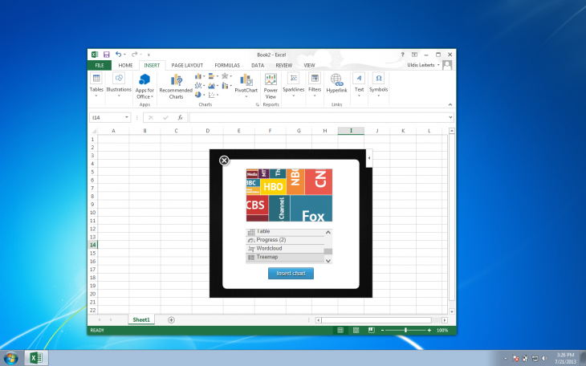
Task: Click the Insert Function fx icon
Action: coord(180,117)
